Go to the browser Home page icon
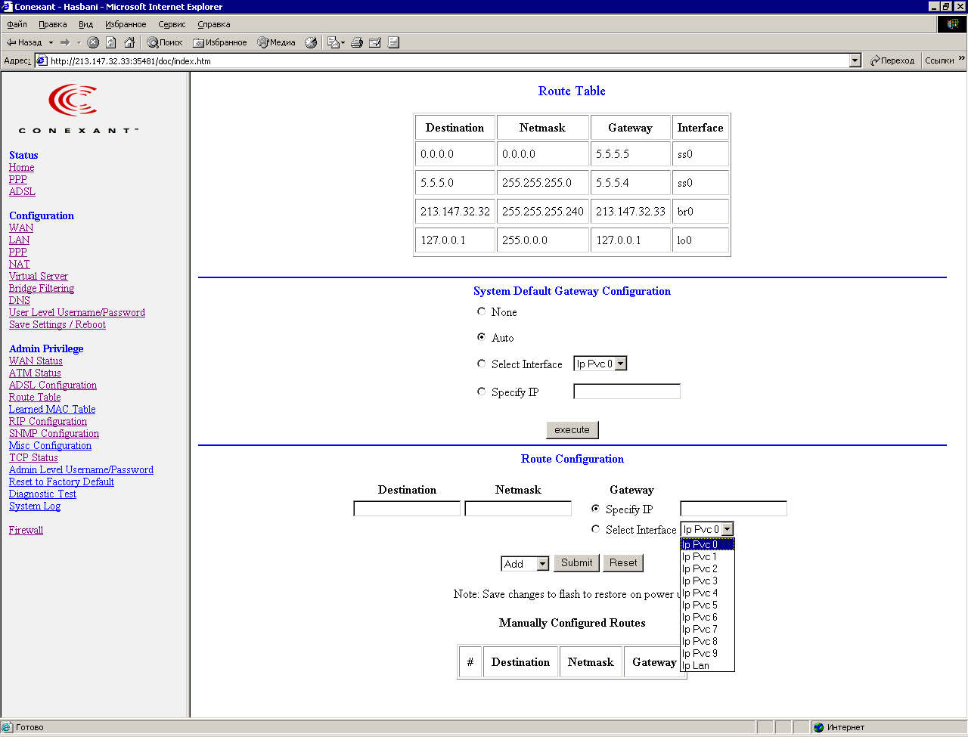The image size is (968, 737). (129, 42)
